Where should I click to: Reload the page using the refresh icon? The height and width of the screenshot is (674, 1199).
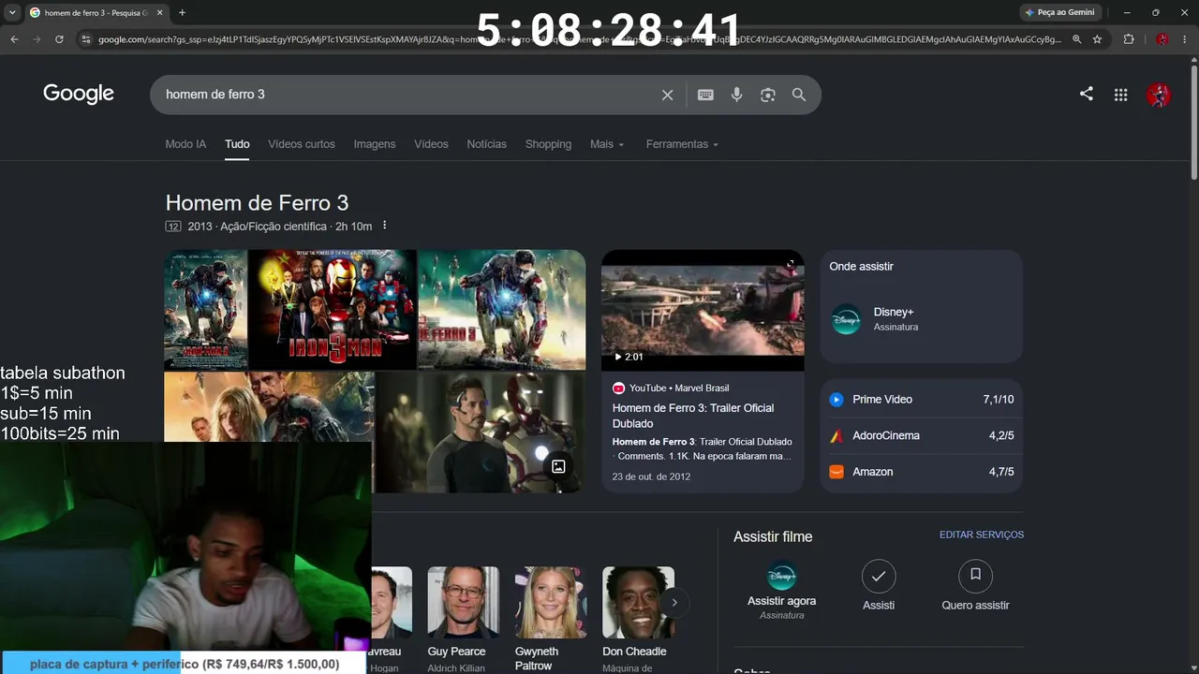[59, 39]
